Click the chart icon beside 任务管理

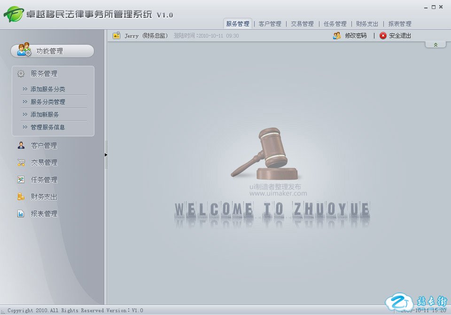click(21, 180)
